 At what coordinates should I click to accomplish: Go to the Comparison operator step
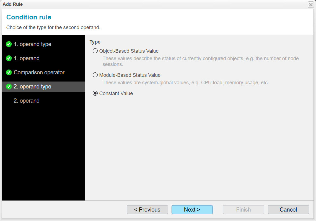[x=39, y=72]
